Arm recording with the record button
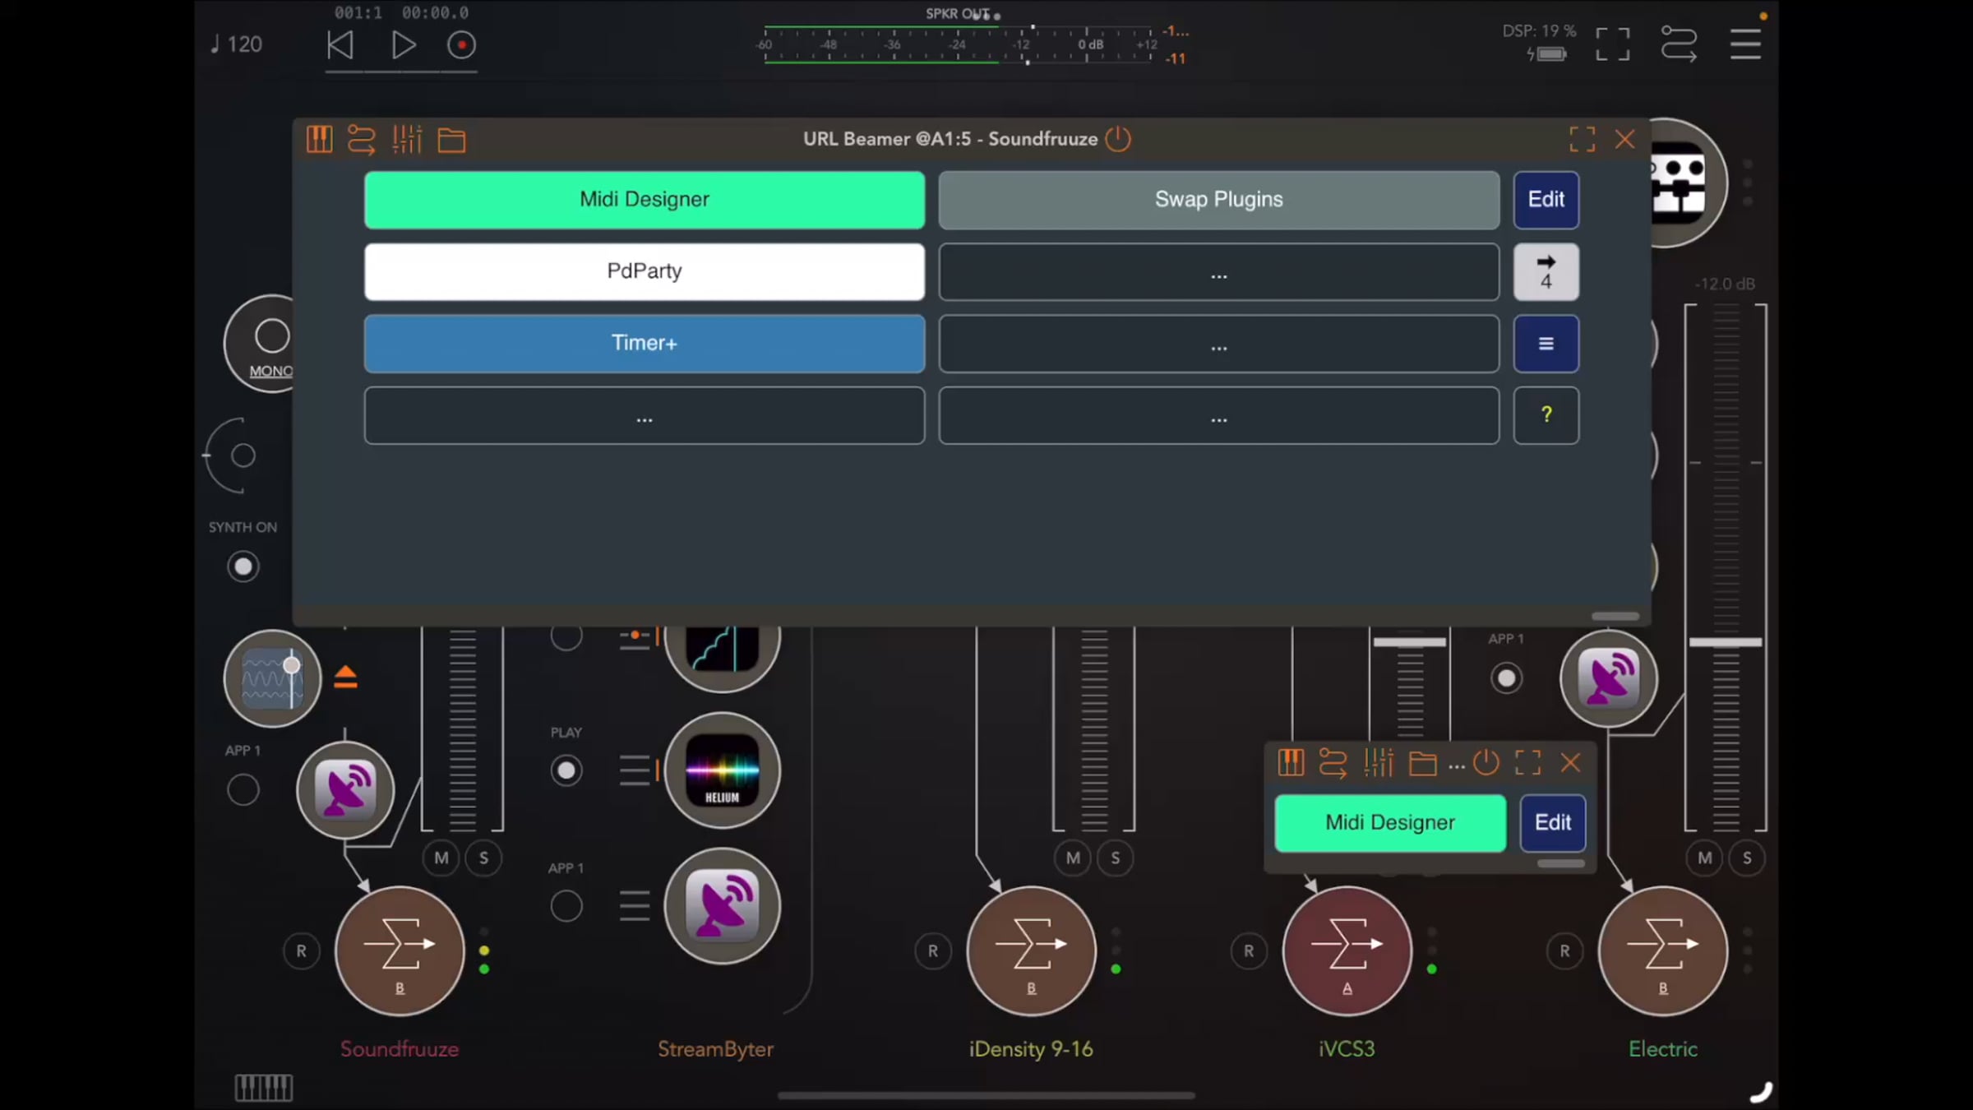Screen dimensions: 1973x1110 [x=461, y=45]
